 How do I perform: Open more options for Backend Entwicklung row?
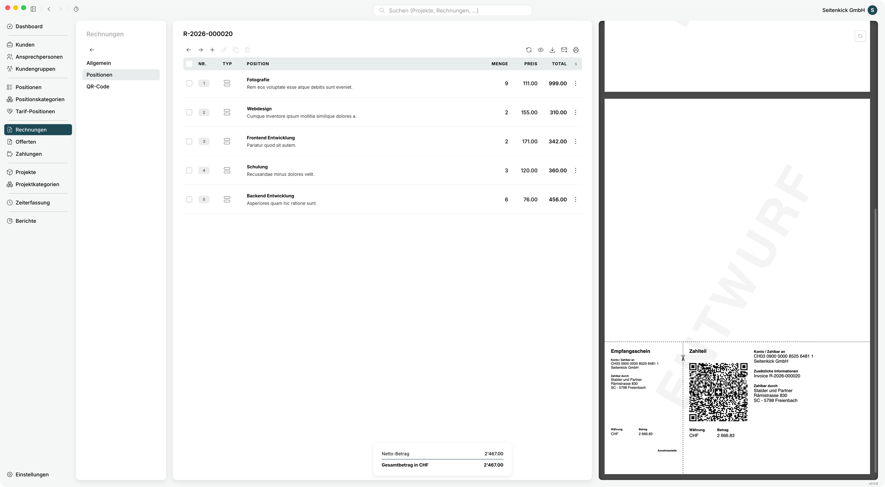coord(576,199)
